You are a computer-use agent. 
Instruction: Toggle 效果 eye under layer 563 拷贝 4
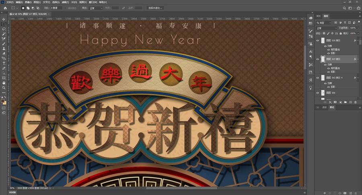[325, 83]
